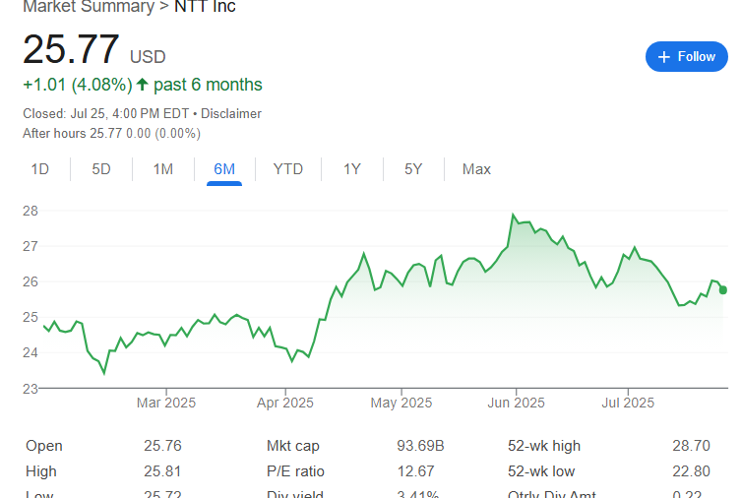Select the 1D time range tab
741x498 pixels.
pyautogui.click(x=39, y=169)
